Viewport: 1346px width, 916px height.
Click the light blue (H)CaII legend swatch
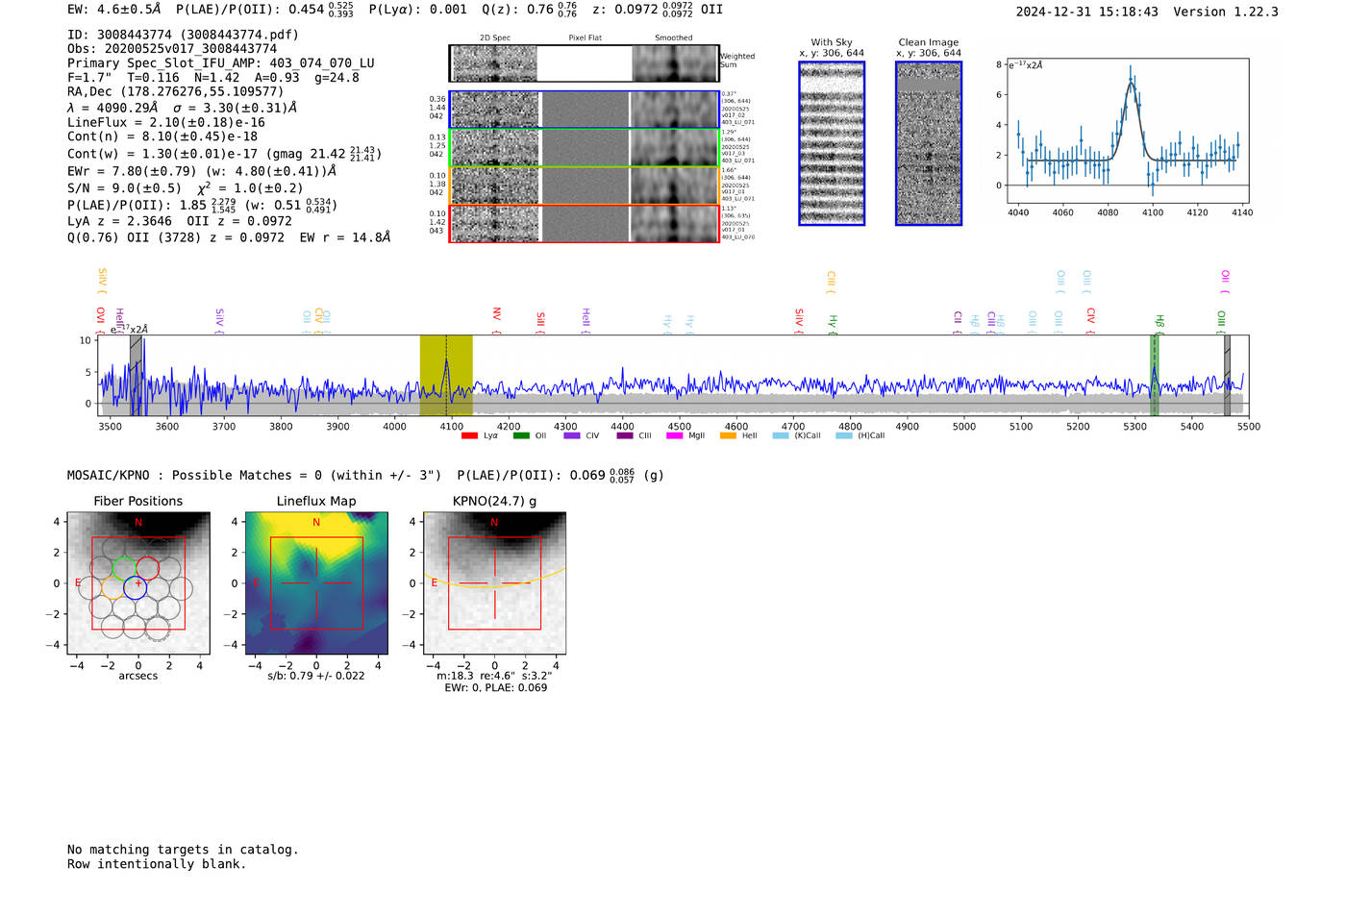click(x=844, y=435)
